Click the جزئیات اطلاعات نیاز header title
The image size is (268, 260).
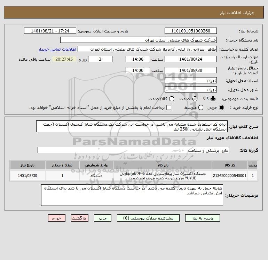click(237, 13)
